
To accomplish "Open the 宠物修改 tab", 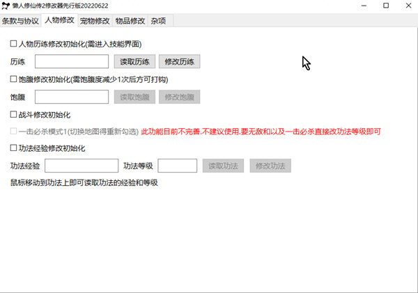I will click(95, 21).
